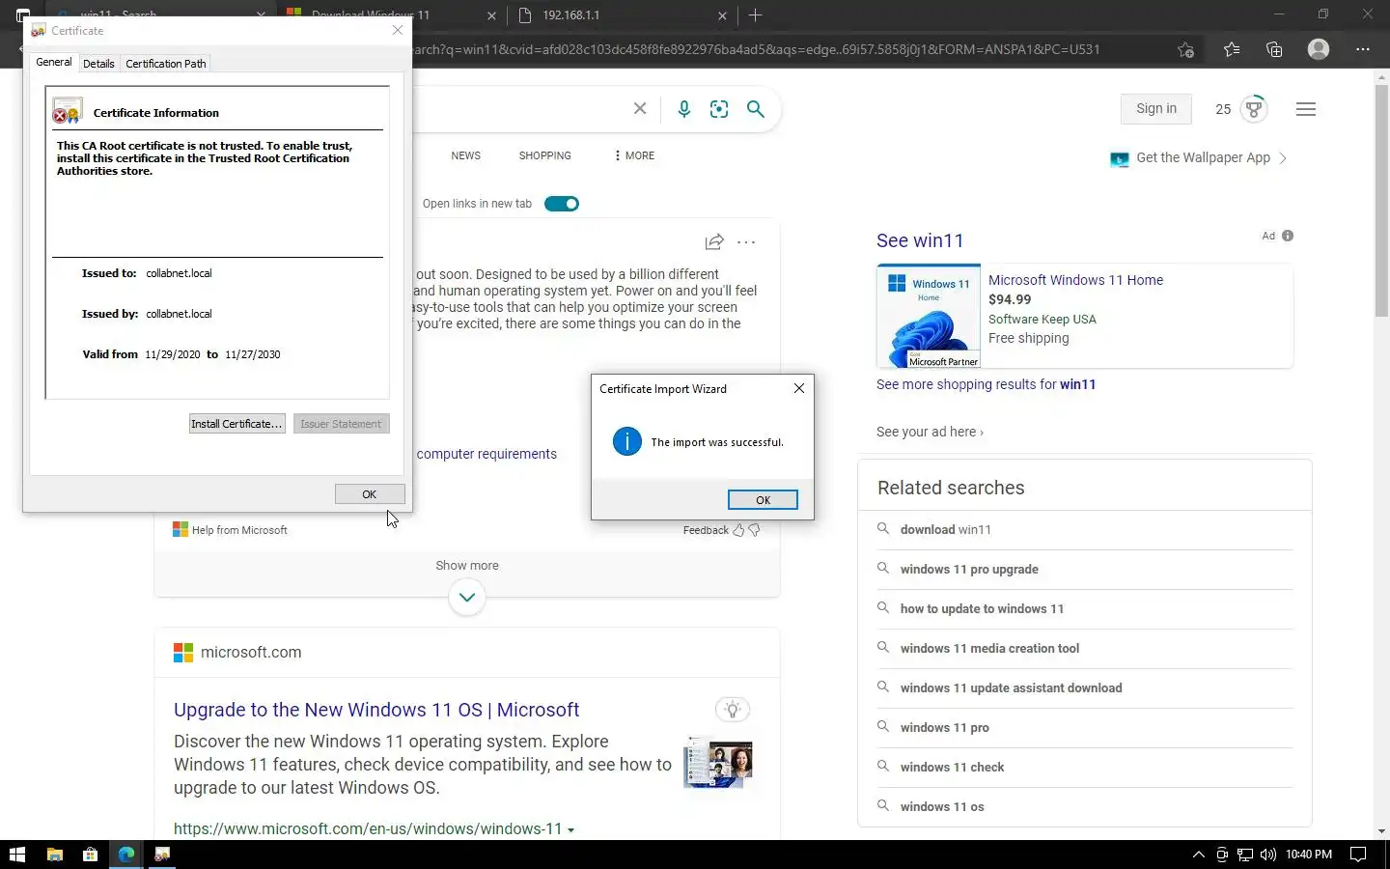Open Edge Collections icon
This screenshot has height=869, width=1390.
coord(1274,49)
